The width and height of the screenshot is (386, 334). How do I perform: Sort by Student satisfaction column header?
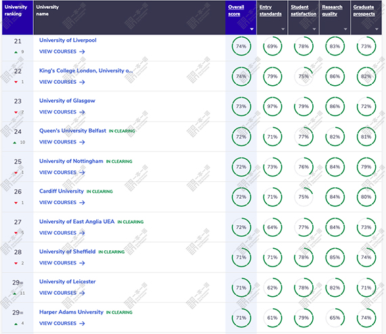pyautogui.click(x=303, y=10)
